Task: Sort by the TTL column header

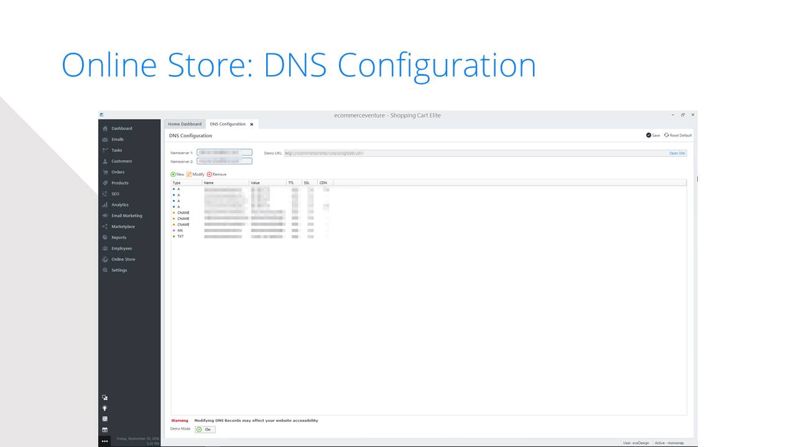Action: click(294, 183)
